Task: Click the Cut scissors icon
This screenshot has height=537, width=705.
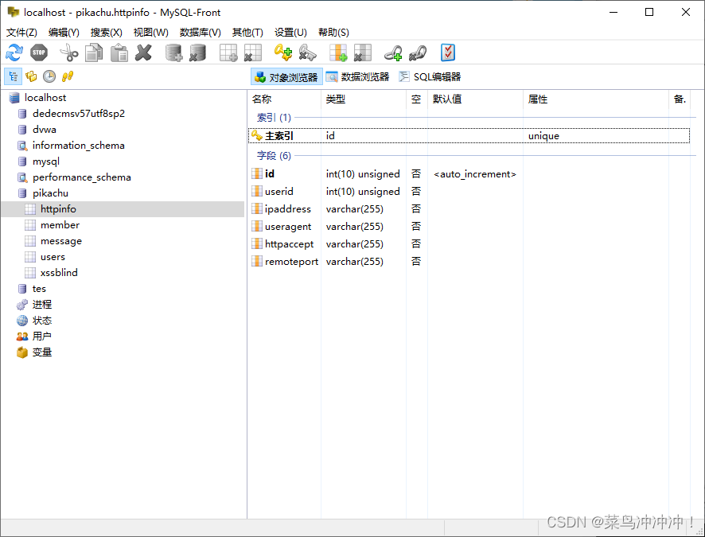Action: click(x=68, y=53)
